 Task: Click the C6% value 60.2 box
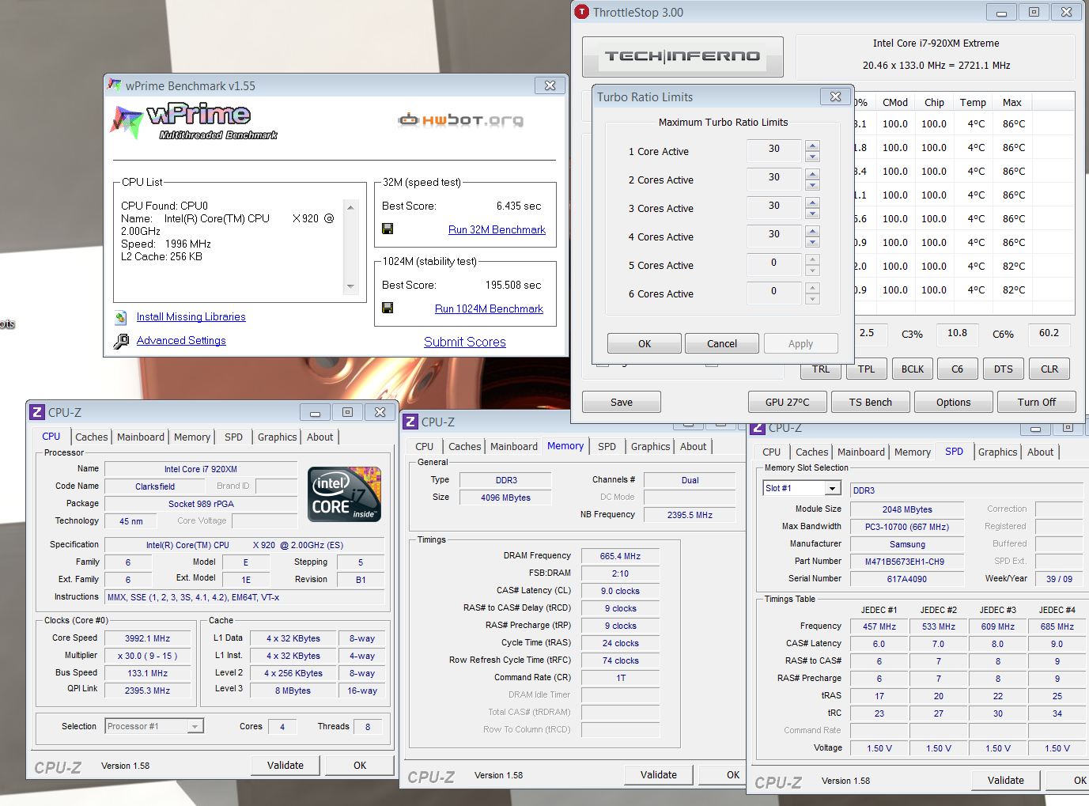coord(1049,333)
